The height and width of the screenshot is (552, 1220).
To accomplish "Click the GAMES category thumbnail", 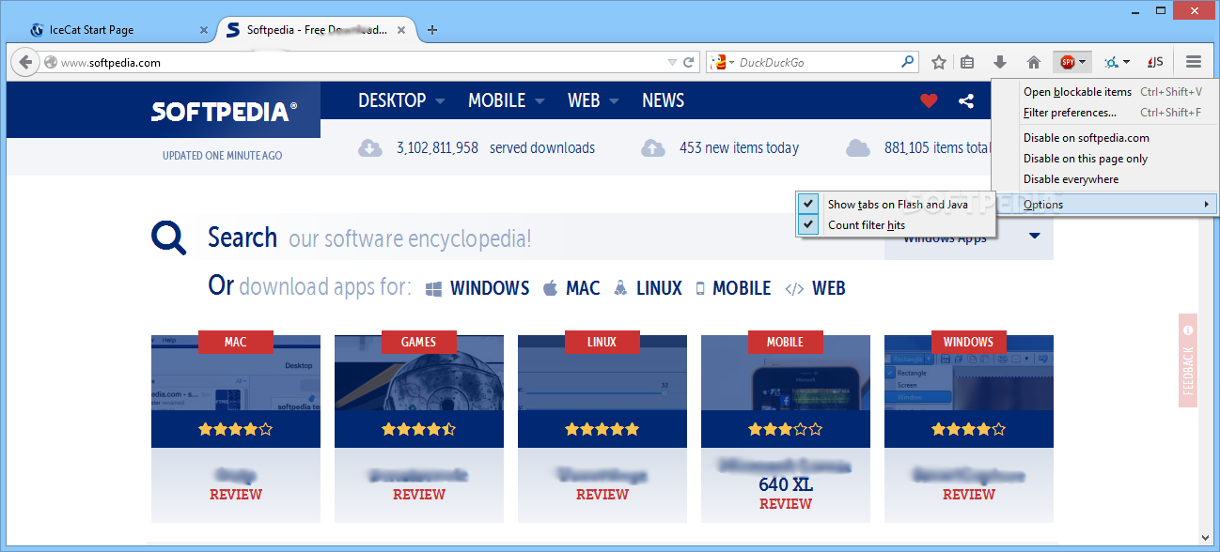I will point(419,374).
